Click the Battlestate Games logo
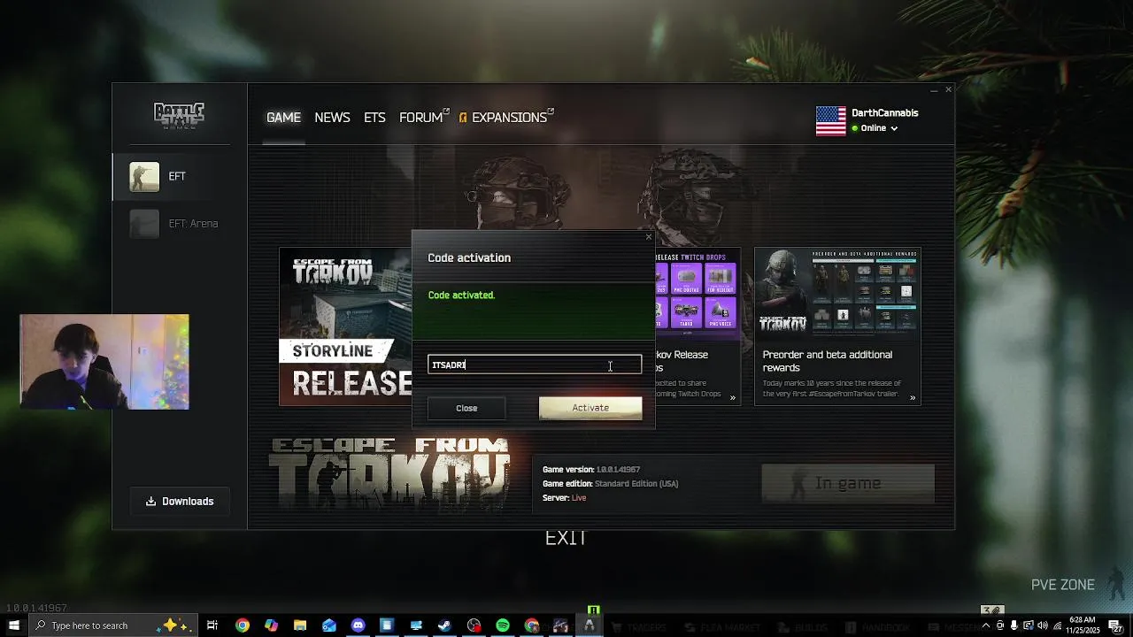Screen dimensions: 1133x637 (x=179, y=116)
